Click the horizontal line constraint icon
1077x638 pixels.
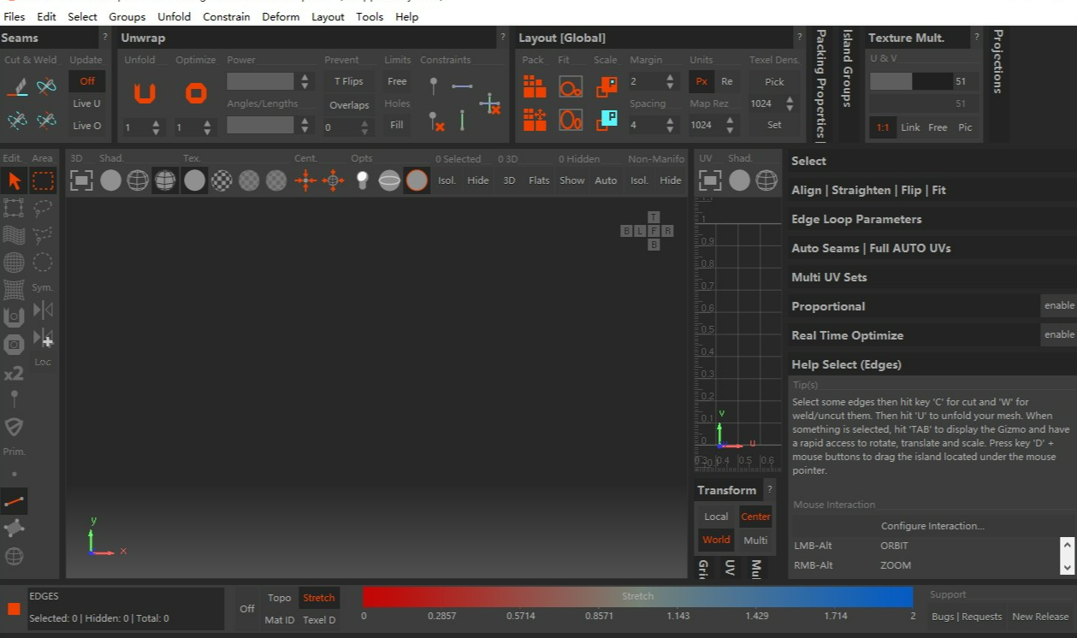pos(462,86)
